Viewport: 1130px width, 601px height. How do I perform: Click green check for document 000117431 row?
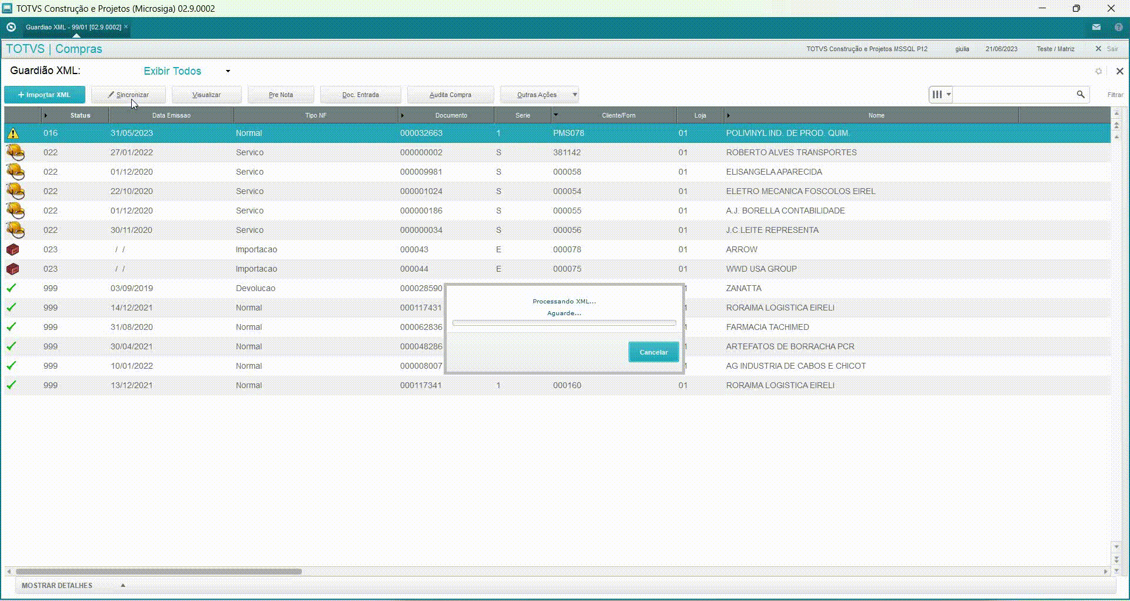coord(11,308)
